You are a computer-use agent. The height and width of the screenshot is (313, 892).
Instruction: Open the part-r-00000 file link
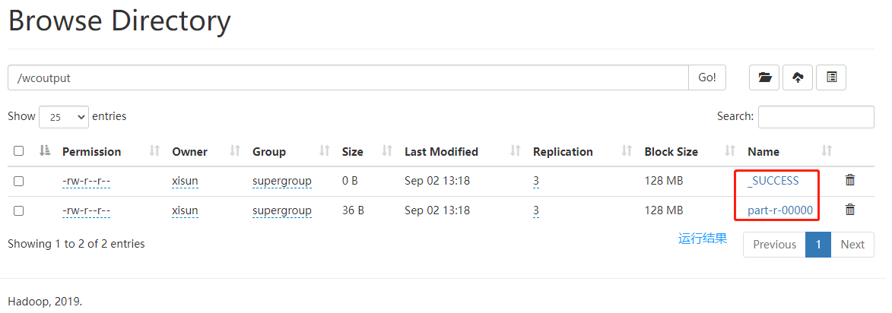click(780, 210)
